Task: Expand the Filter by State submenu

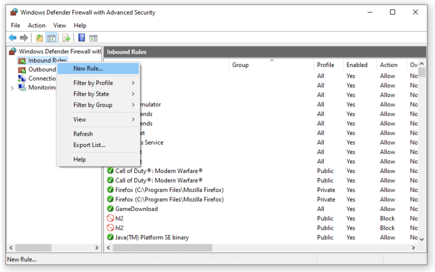Action: [x=98, y=94]
